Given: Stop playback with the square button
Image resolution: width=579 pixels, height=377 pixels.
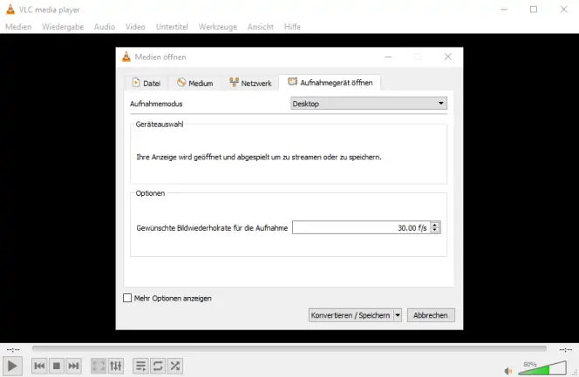Looking at the screenshot, I should coord(57,366).
